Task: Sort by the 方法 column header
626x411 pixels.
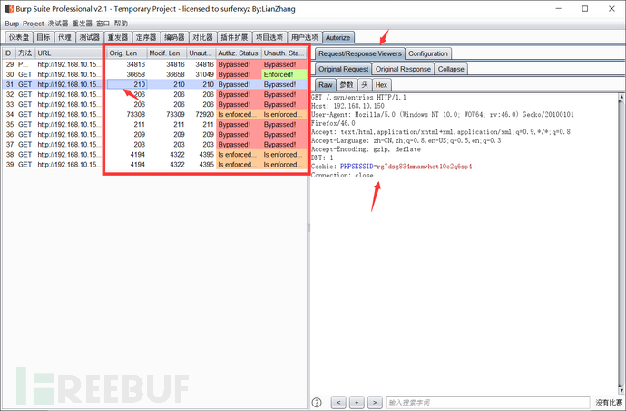Action: 25,53
